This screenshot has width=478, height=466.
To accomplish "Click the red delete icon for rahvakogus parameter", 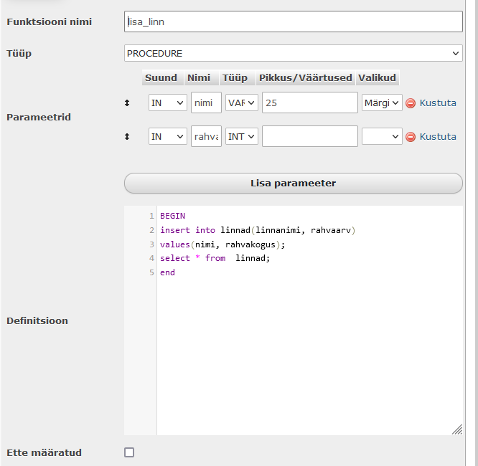I will coord(411,137).
